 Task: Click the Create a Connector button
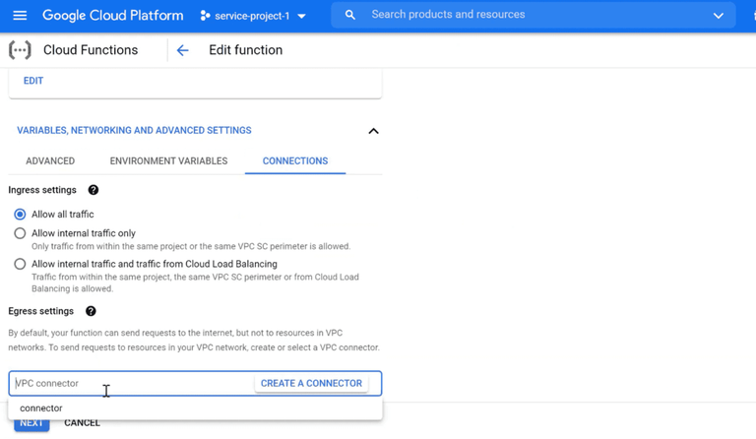[311, 383]
